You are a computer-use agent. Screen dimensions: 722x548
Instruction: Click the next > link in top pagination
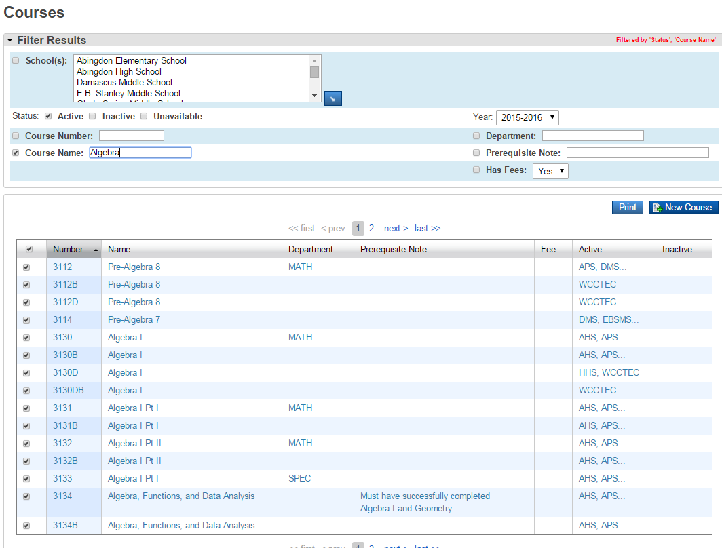click(x=396, y=228)
